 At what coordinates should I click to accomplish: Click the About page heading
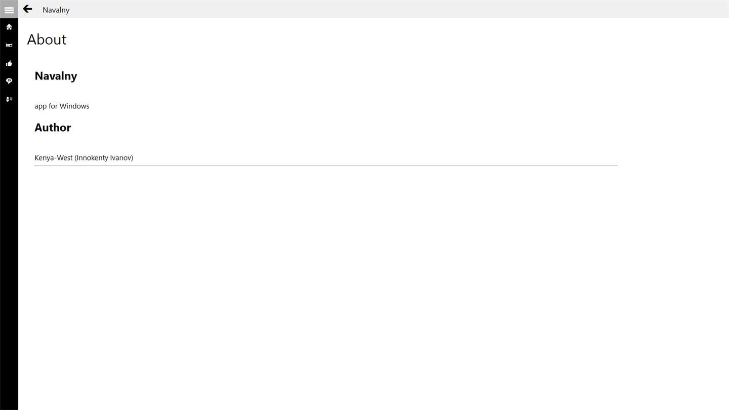[47, 39]
